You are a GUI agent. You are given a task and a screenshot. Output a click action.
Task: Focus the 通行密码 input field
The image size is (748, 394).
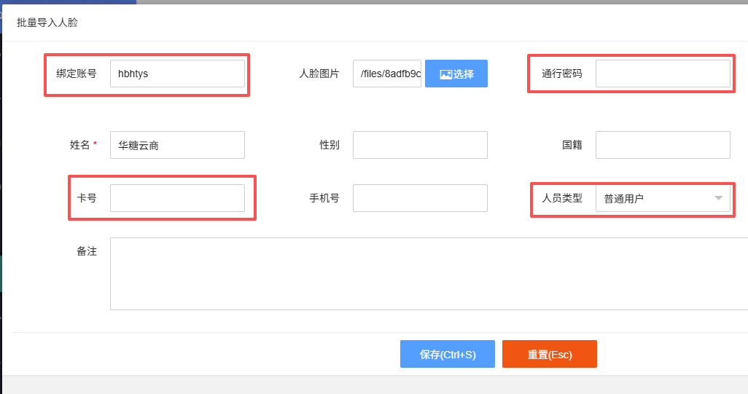coord(663,74)
